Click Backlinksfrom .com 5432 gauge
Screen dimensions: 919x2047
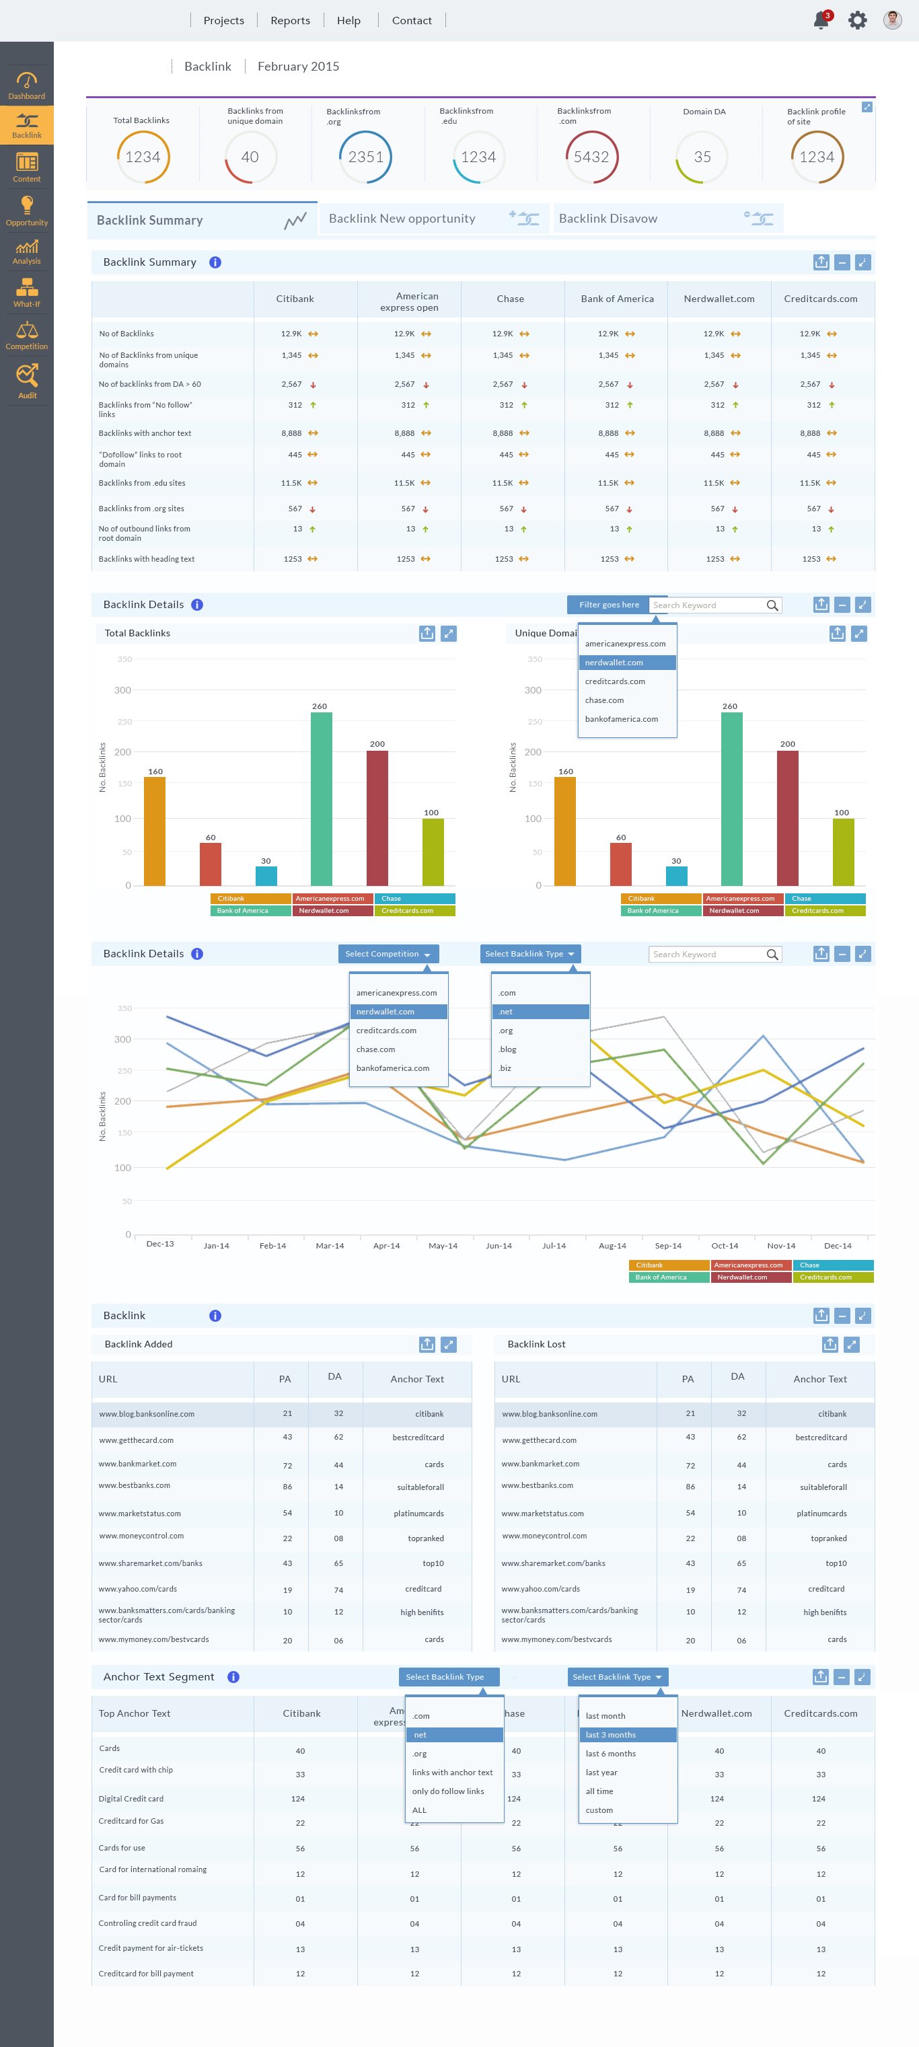591,157
